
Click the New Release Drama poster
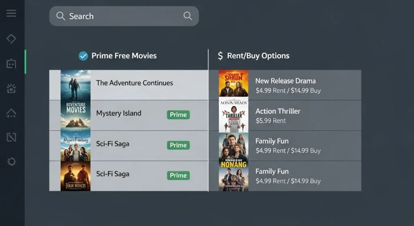coord(234,84)
